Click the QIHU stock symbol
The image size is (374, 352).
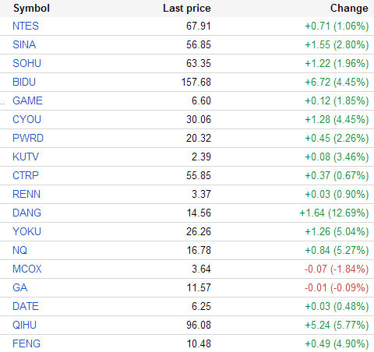[24, 325]
